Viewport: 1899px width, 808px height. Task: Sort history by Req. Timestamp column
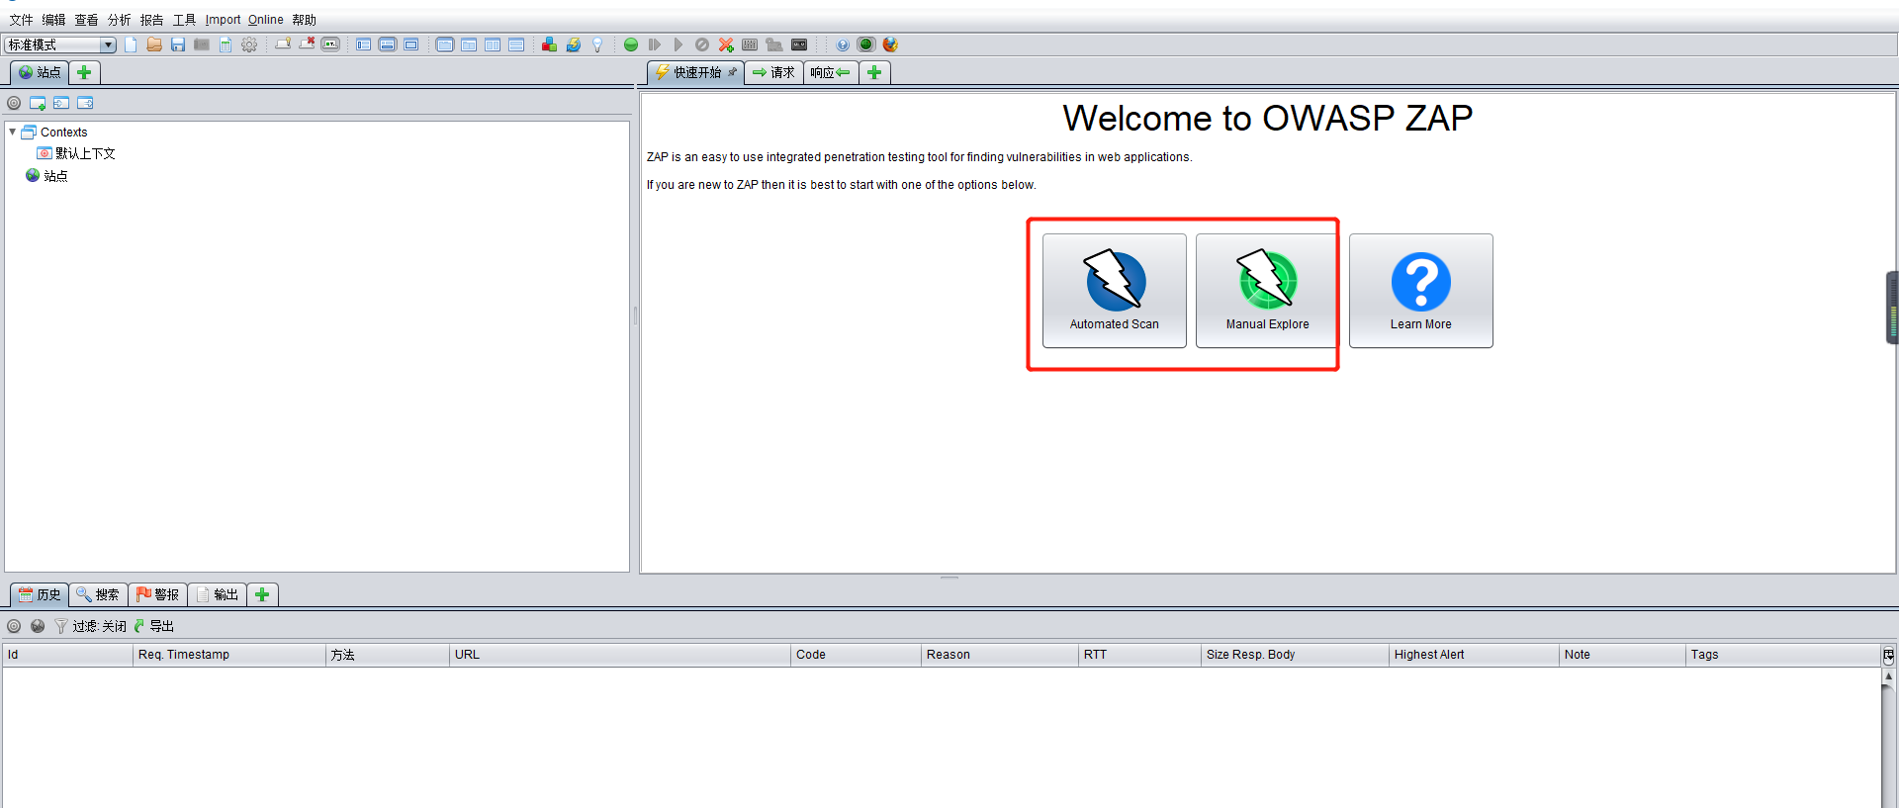[x=229, y=655]
